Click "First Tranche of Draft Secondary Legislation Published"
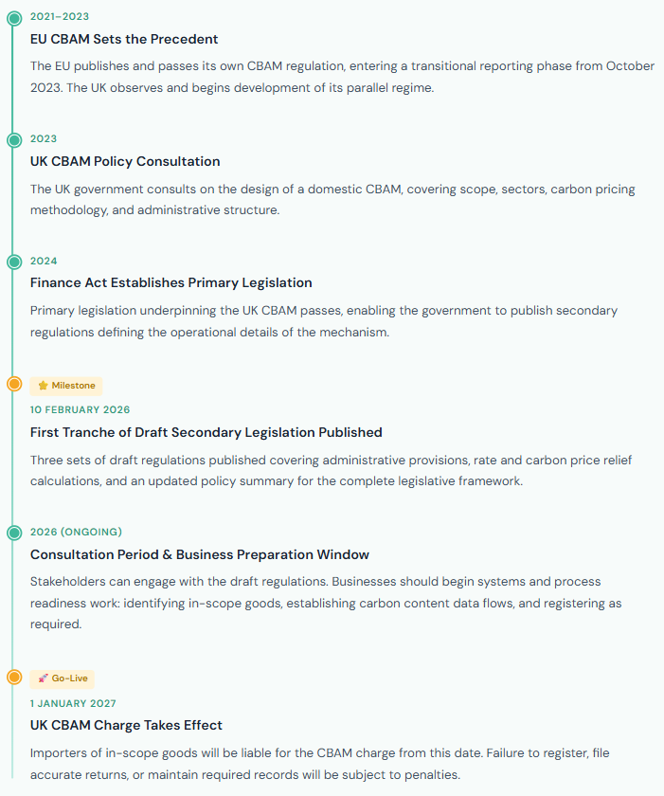This screenshot has height=796, width=664. [x=206, y=432]
